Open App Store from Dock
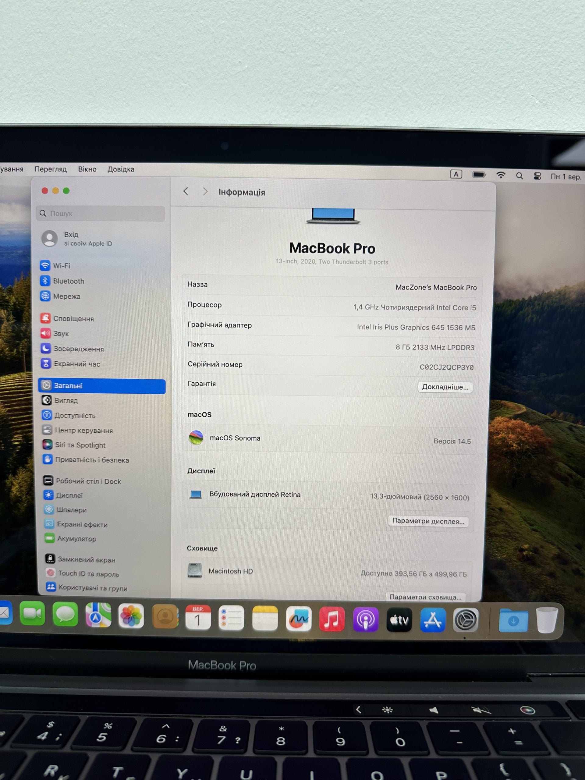The image size is (585, 780). pyautogui.click(x=433, y=620)
